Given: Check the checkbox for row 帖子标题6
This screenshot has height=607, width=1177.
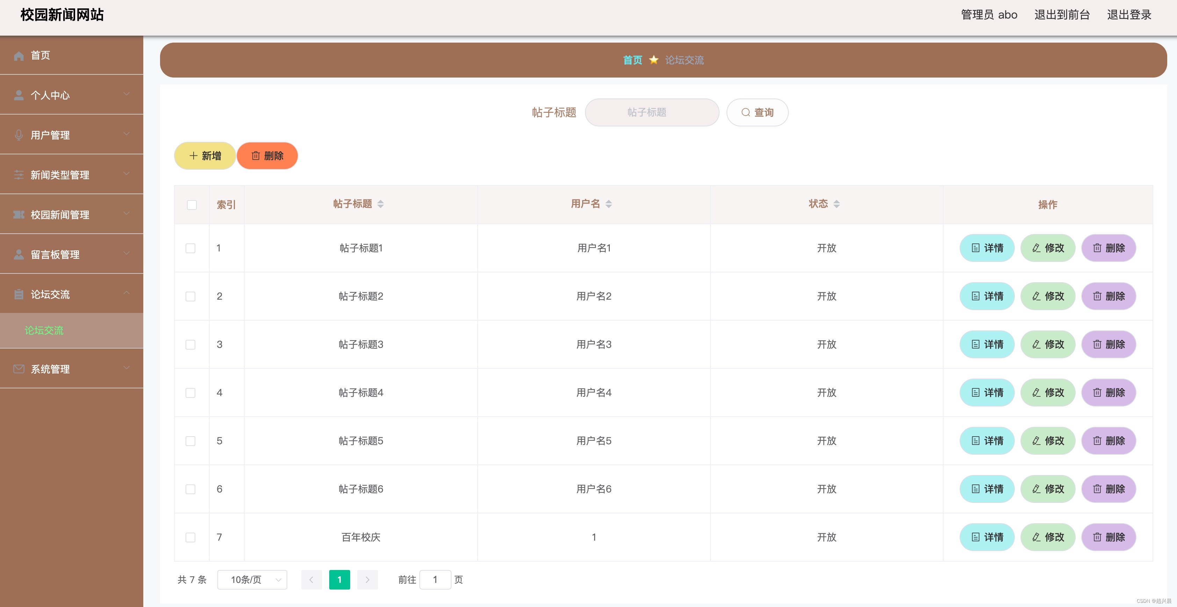Looking at the screenshot, I should point(190,489).
